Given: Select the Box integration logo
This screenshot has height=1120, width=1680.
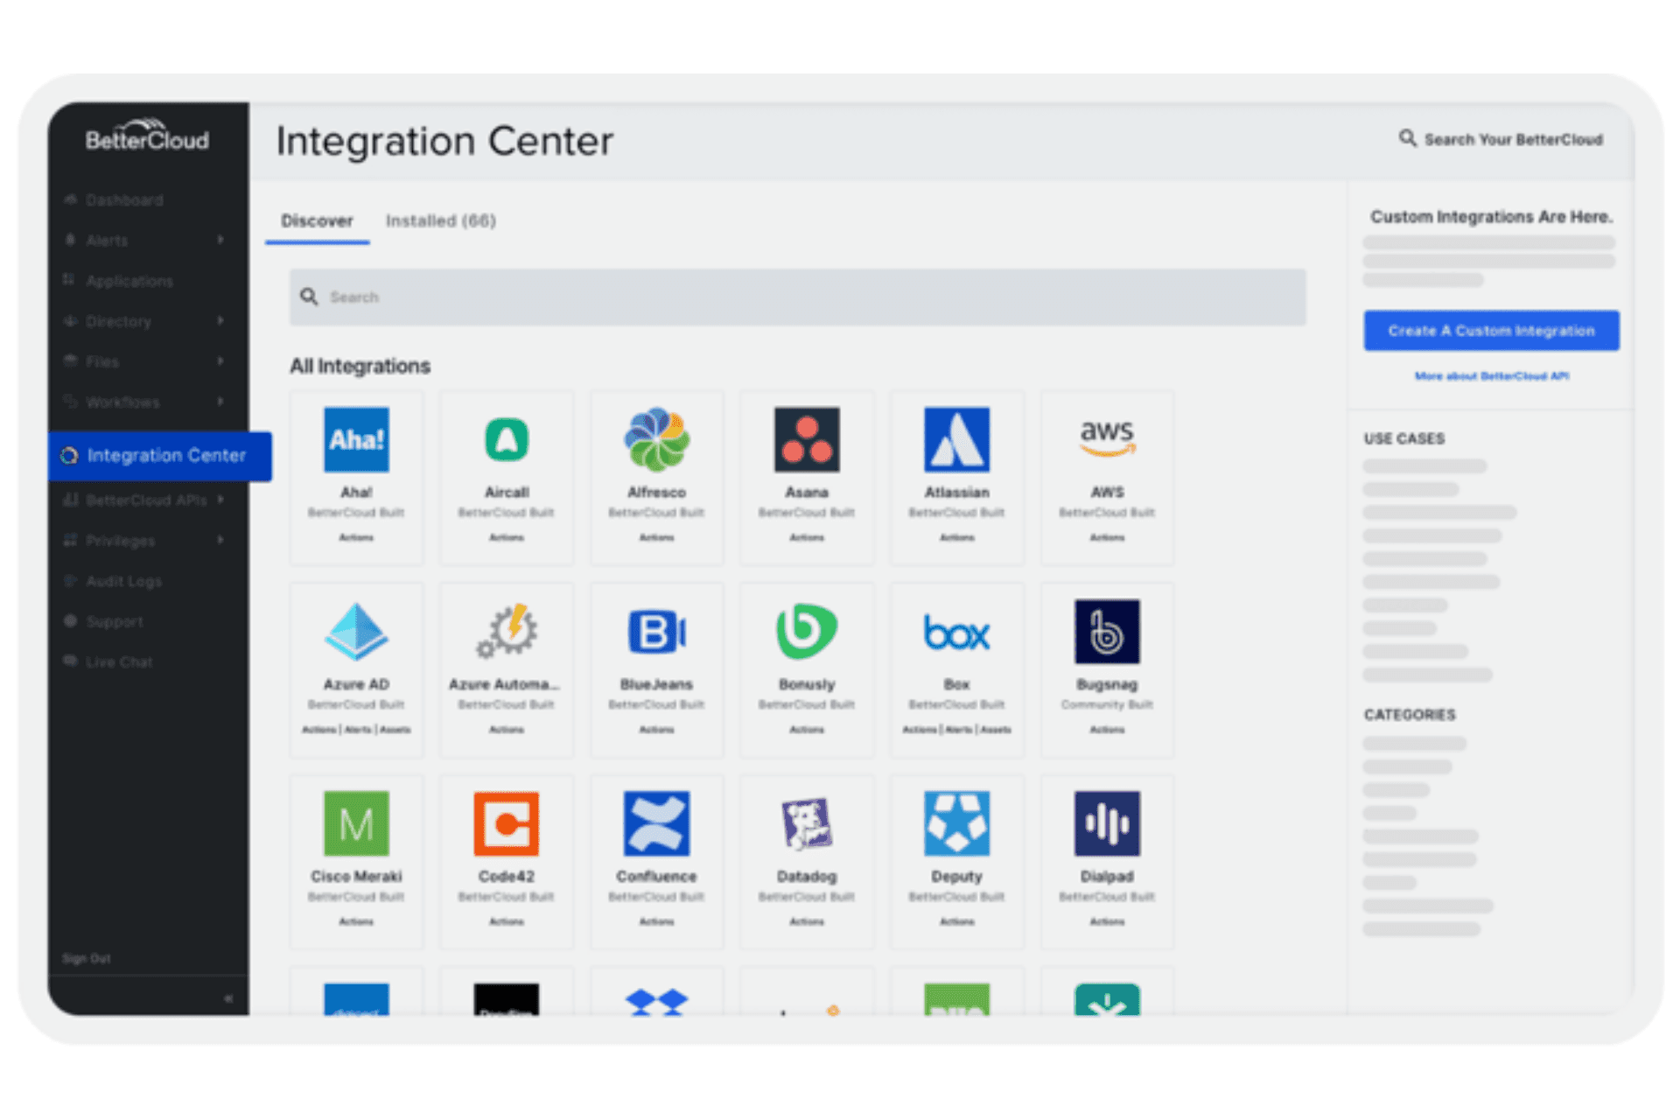Looking at the screenshot, I should (956, 632).
